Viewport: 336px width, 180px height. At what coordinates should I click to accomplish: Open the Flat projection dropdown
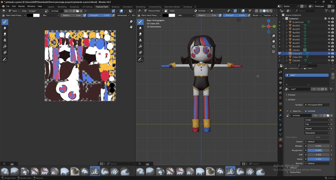pos(317,124)
